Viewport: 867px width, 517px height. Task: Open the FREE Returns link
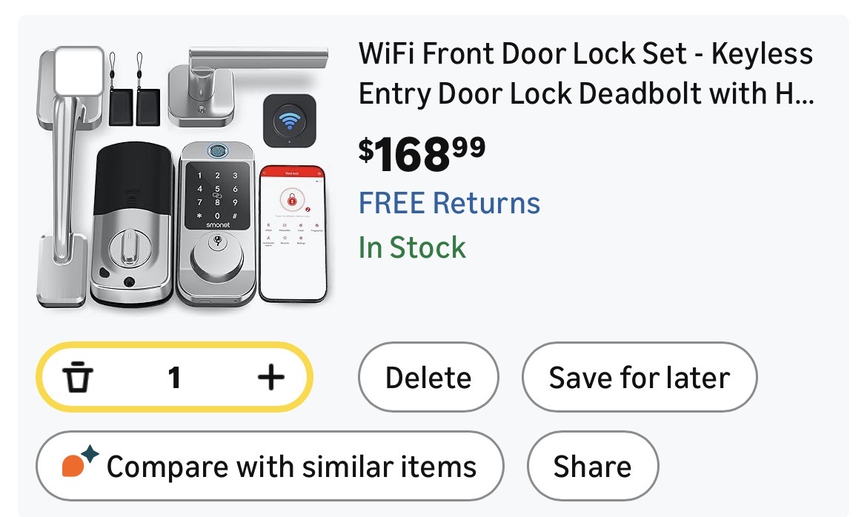pos(449,202)
